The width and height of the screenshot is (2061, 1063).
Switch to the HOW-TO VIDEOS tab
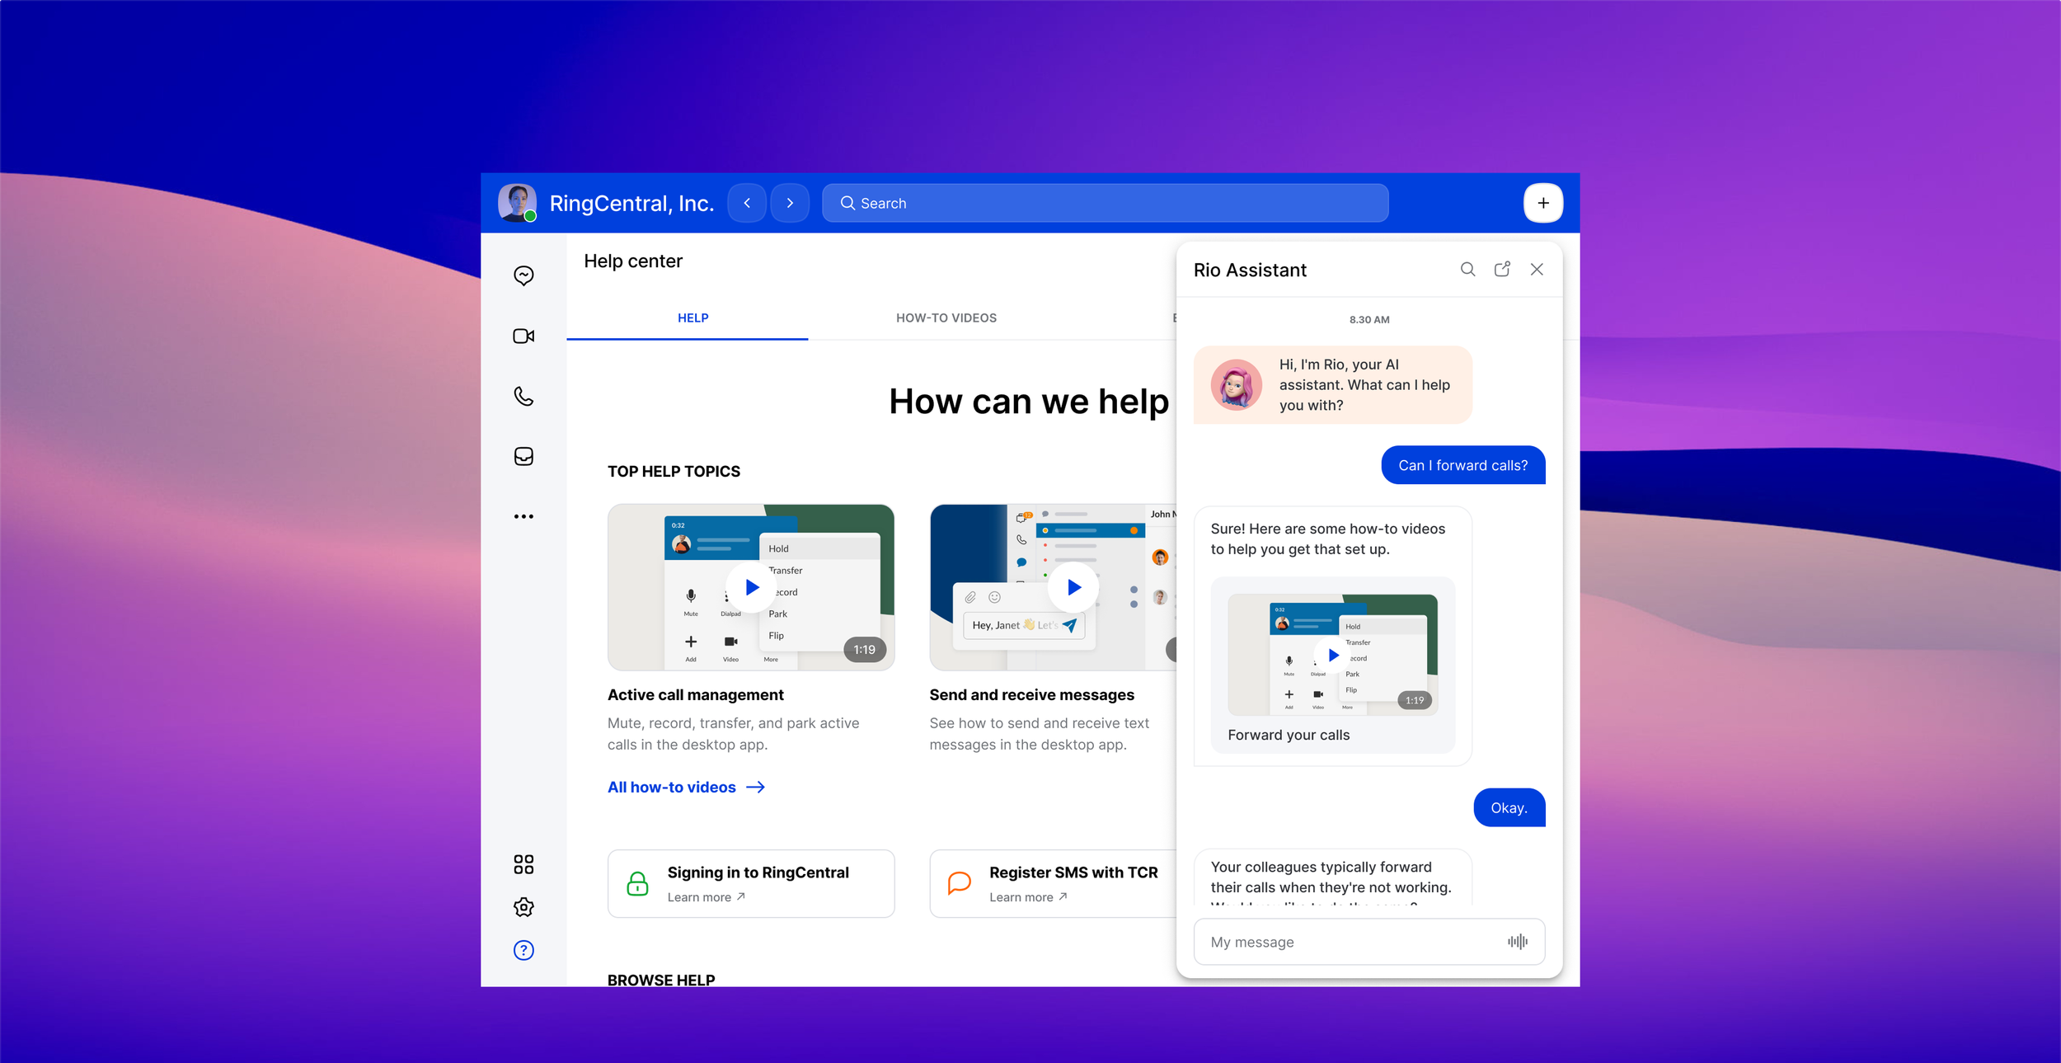(946, 318)
